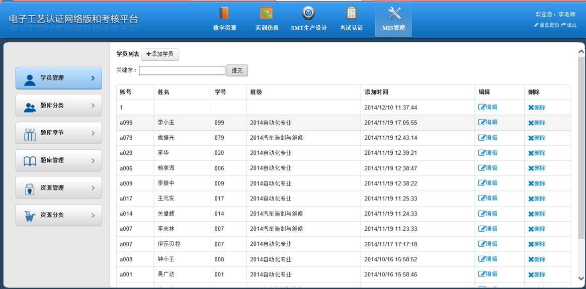This screenshot has height=289, width=586.
Task: Click the edit icon for 李小玉
Action: coord(481,122)
